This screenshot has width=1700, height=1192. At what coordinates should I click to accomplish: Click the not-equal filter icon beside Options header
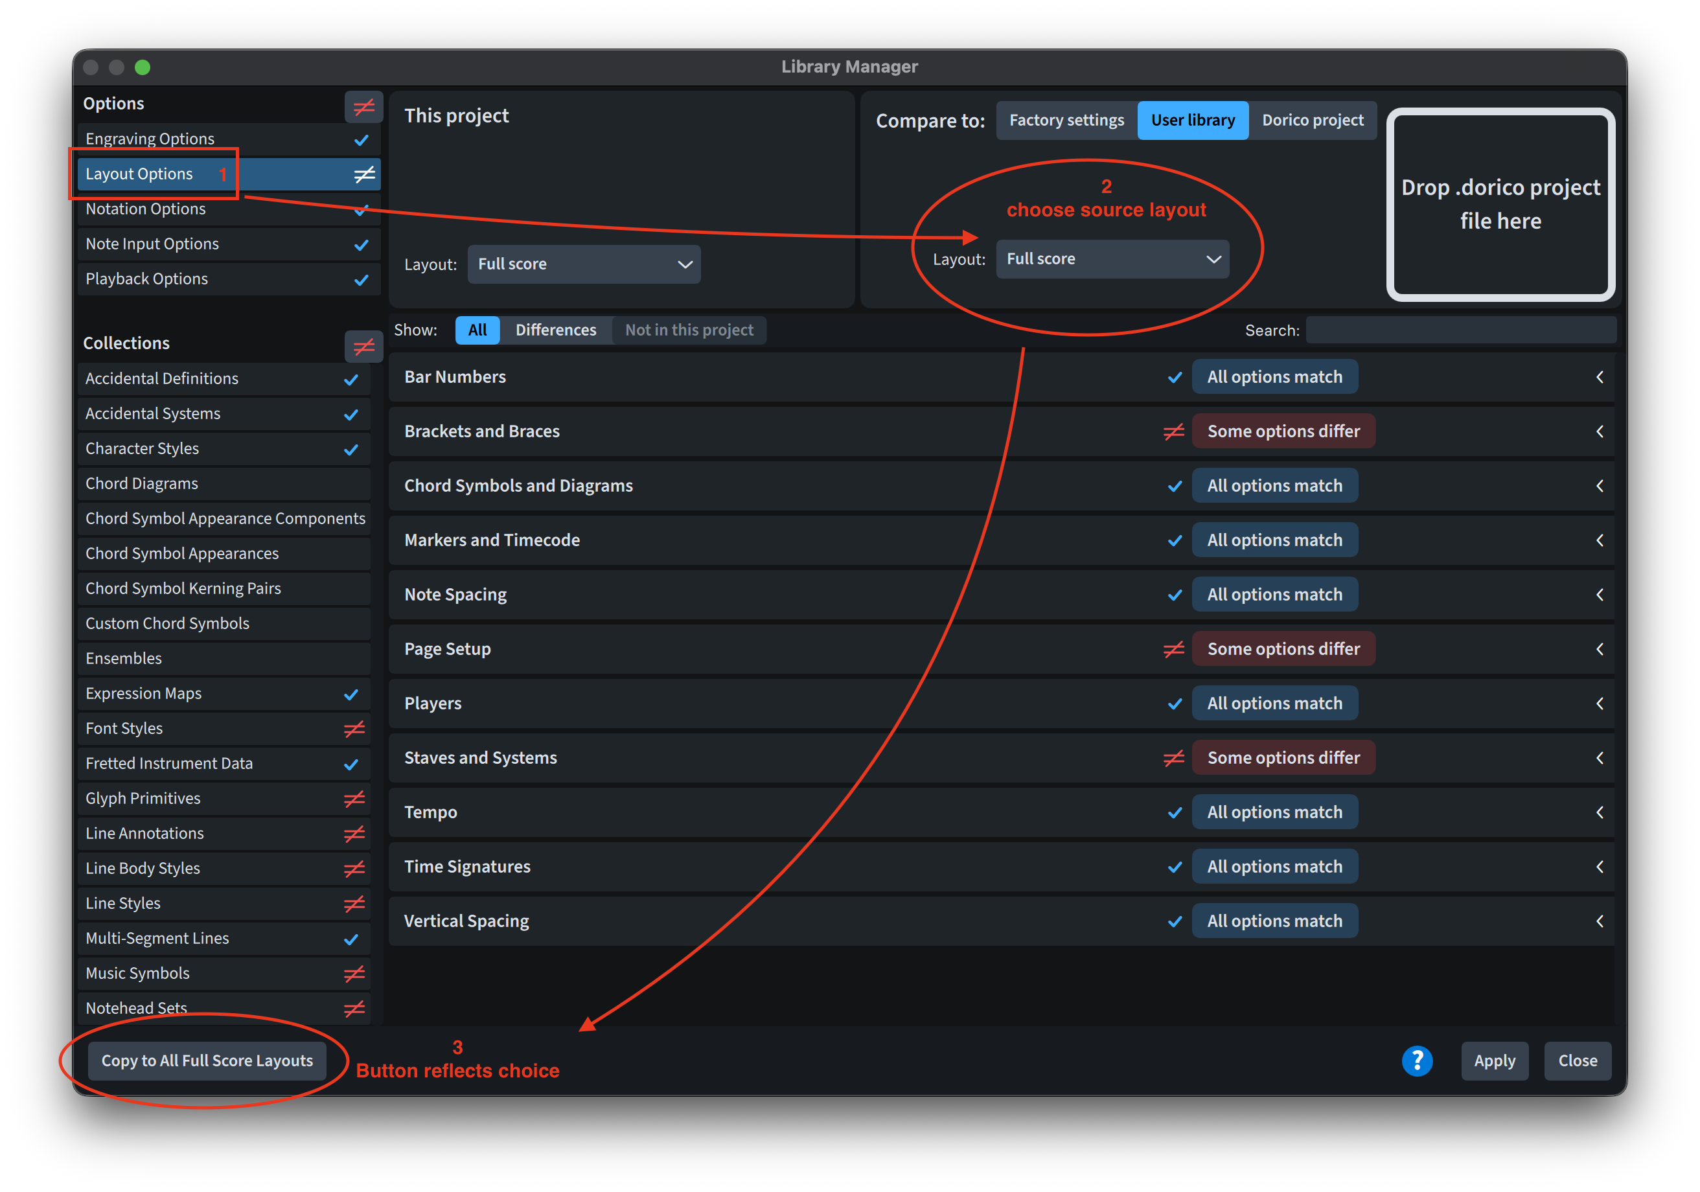(x=363, y=107)
